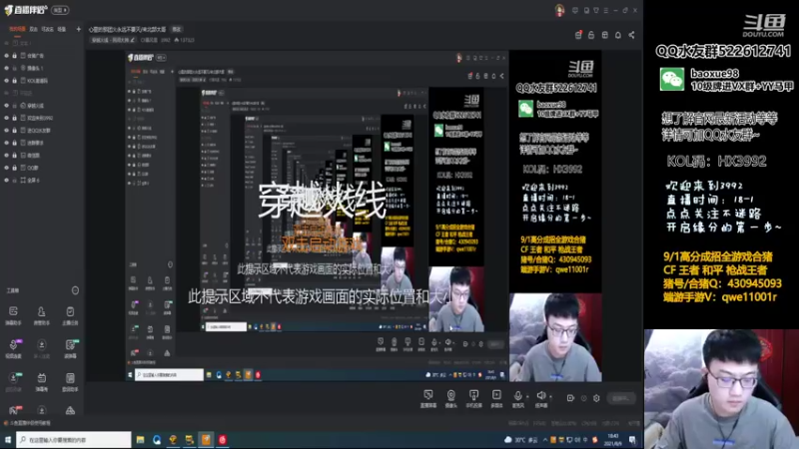The image size is (799, 449).
Task: Open weather widget showing 30°C
Action: coord(520,440)
